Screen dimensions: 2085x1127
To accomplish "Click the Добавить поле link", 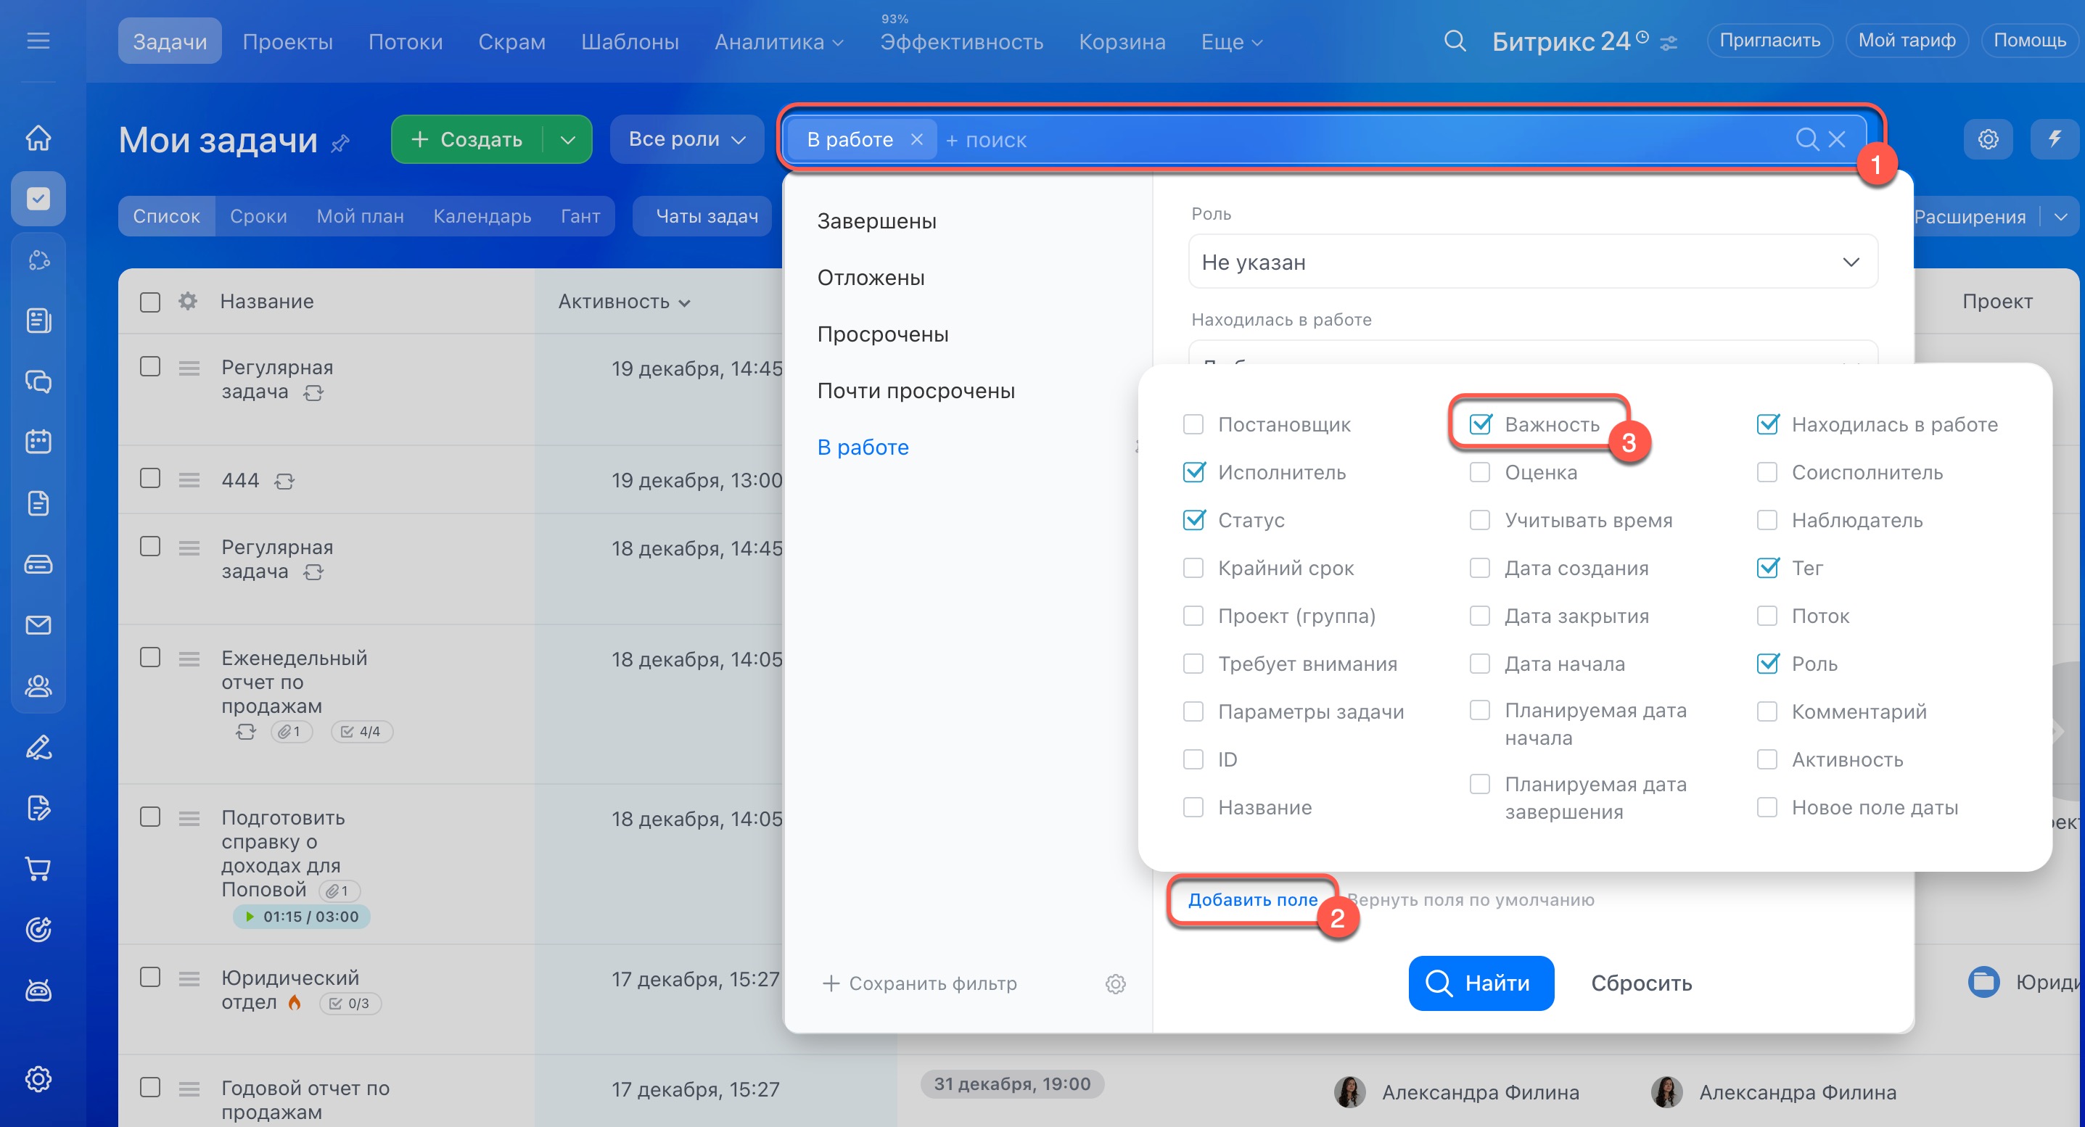I will coord(1251,900).
